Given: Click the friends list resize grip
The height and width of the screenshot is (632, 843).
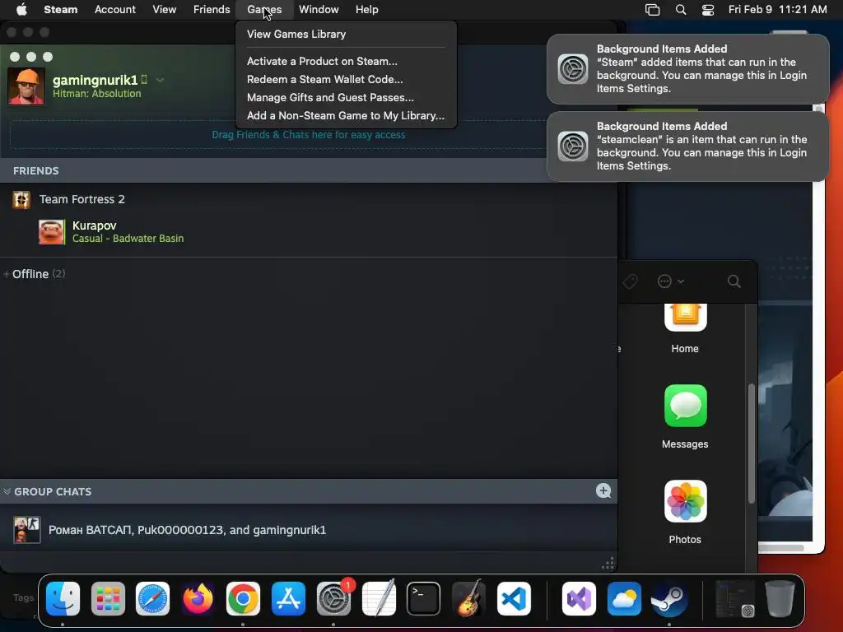Looking at the screenshot, I should tap(608, 564).
